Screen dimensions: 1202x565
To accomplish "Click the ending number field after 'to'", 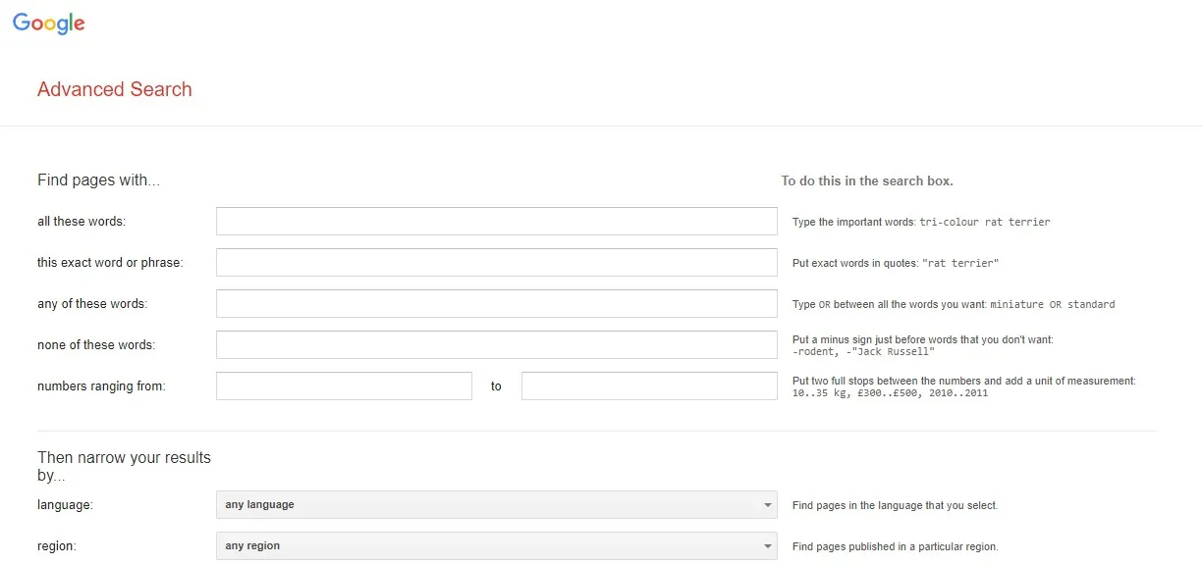I will pyautogui.click(x=649, y=386).
